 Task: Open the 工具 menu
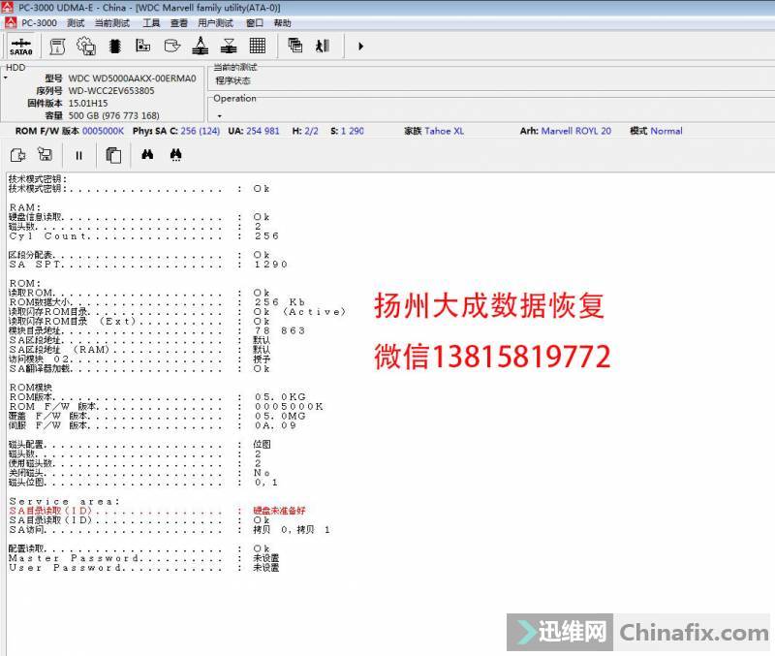click(151, 23)
